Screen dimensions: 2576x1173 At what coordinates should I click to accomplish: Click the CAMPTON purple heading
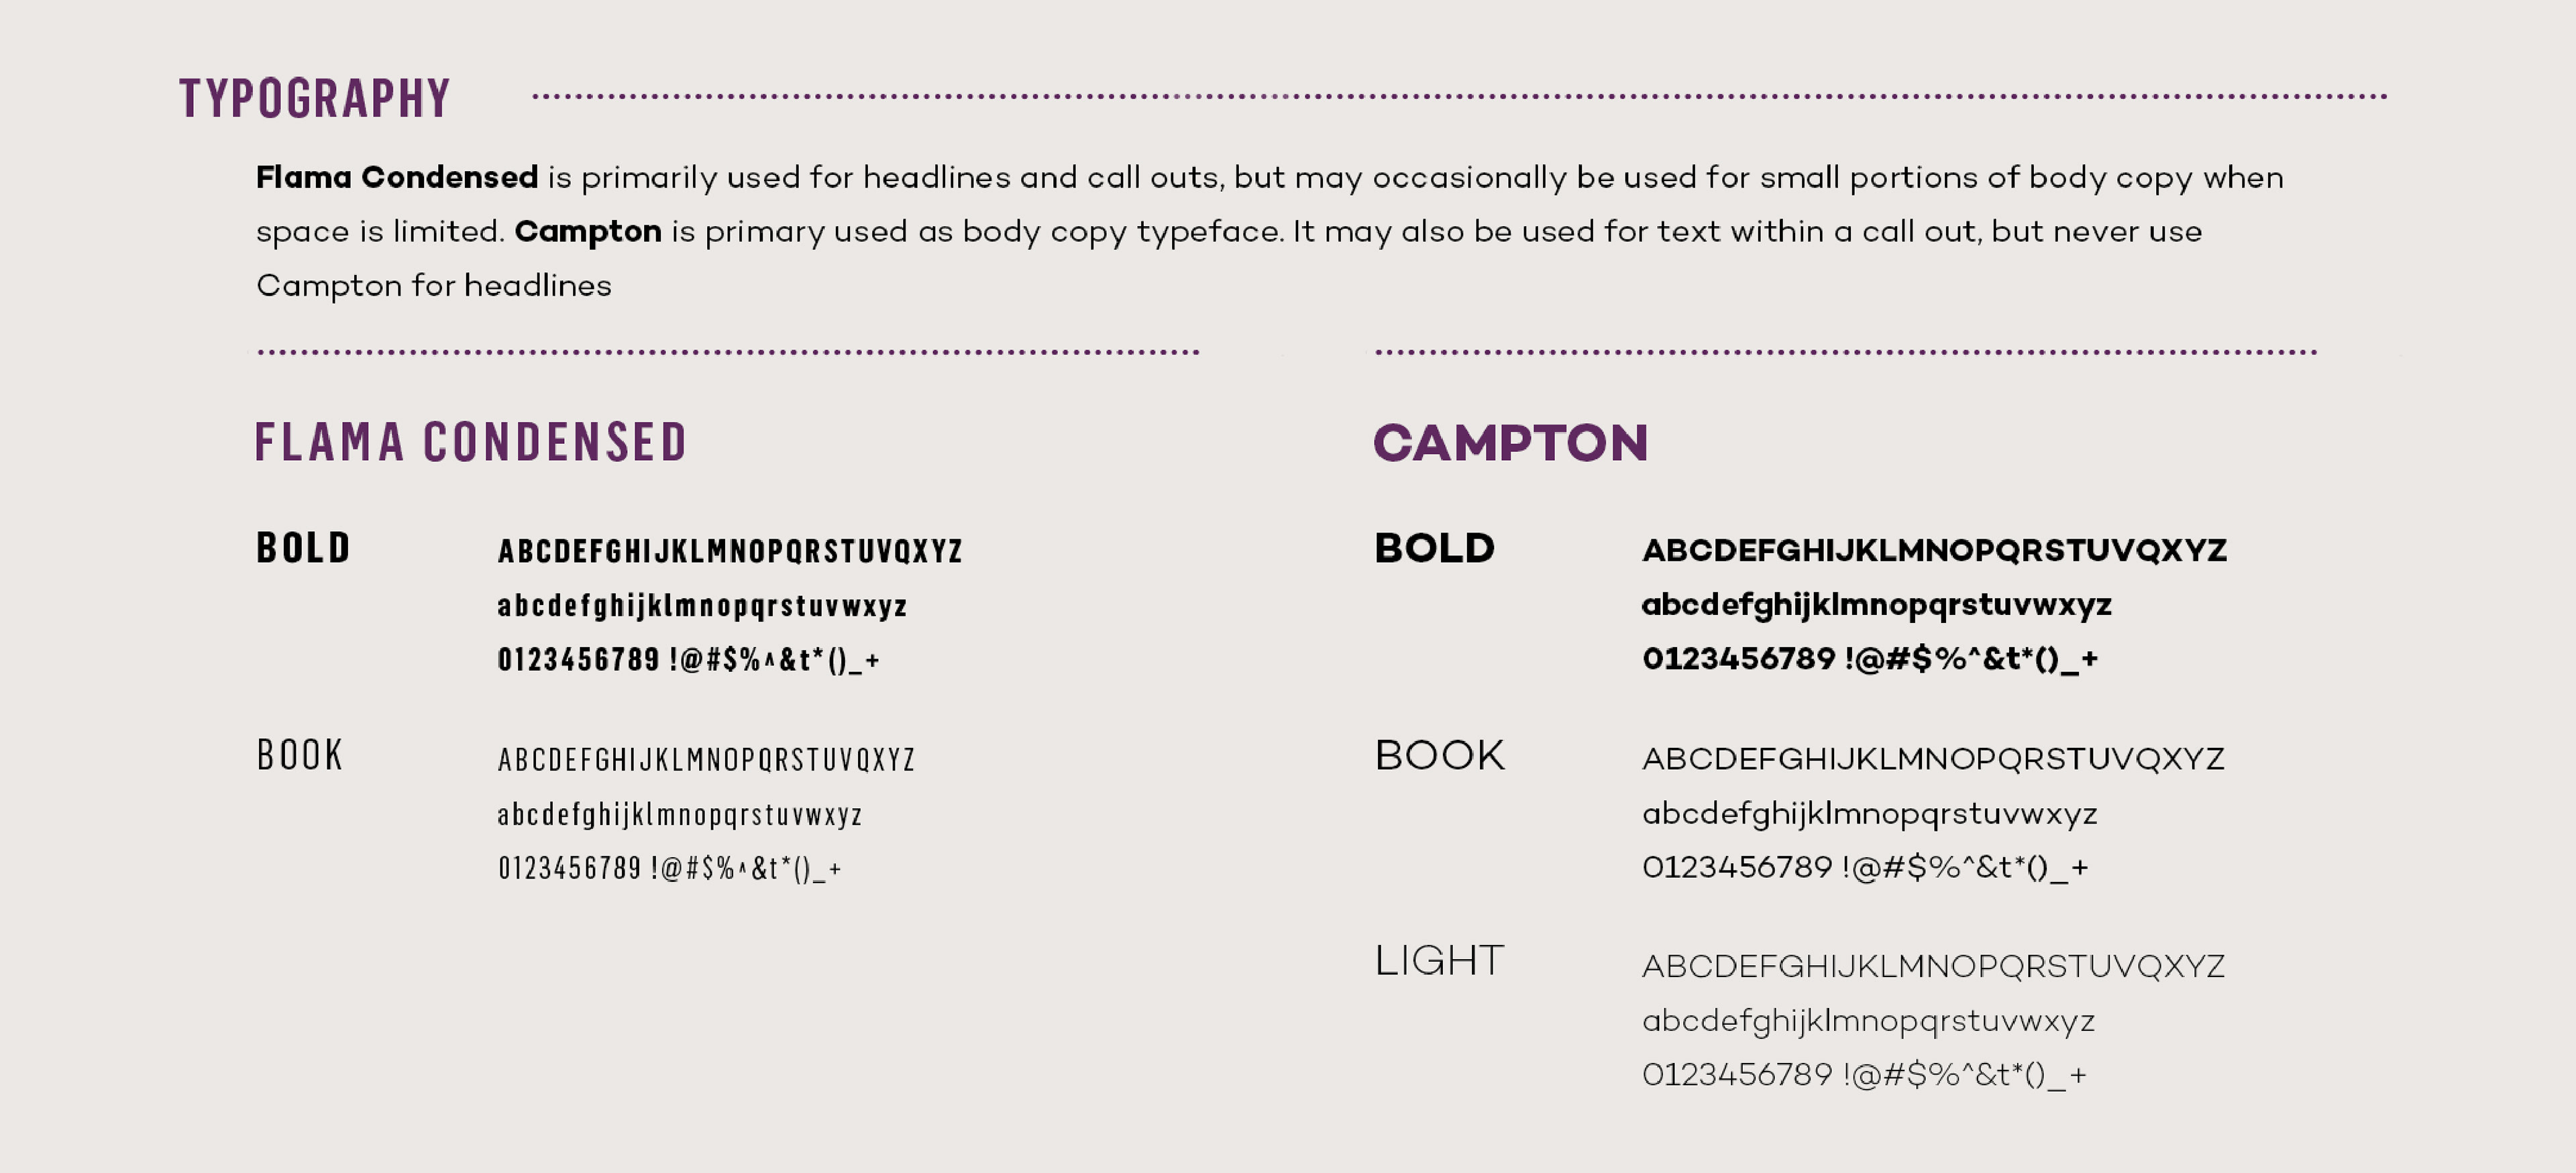1510,443
